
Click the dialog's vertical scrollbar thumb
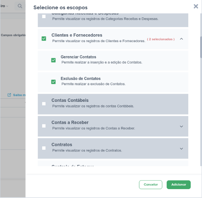201,47
